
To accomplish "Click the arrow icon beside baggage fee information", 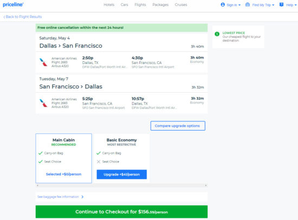I will tap(82, 197).
